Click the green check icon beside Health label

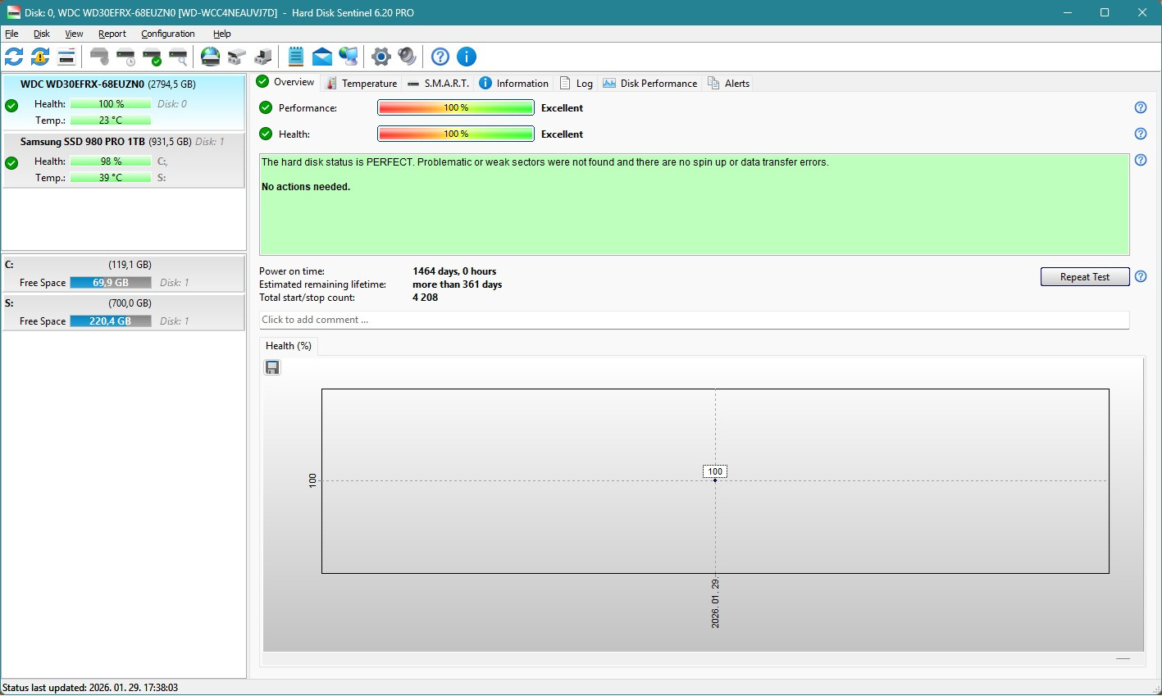266,134
